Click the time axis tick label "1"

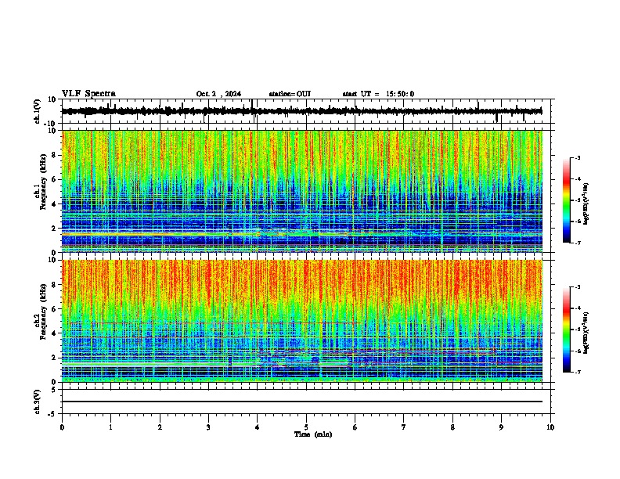pyautogui.click(x=110, y=427)
